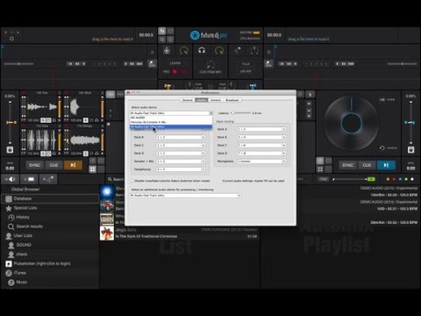
Task: Enable disable crossfader/volume faders checkbox
Action: [132, 181]
